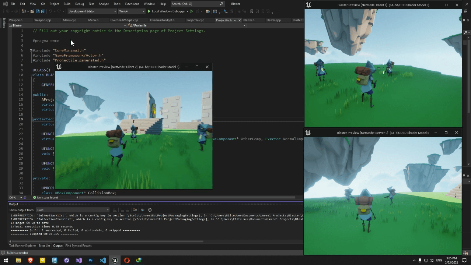Click the ENG language indicator
471x265 pixels.
[439, 260]
